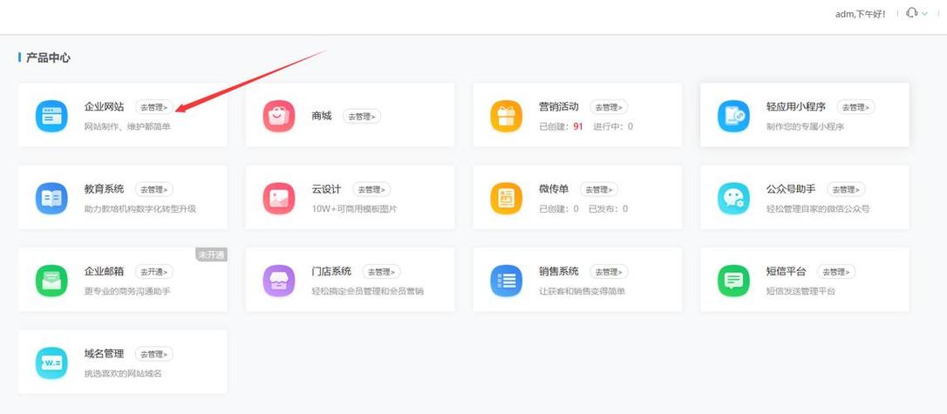Click description 让获客和销售变得简单
The width and height of the screenshot is (947, 414).
(x=583, y=291)
